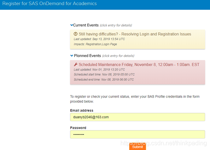
Task: Collapse the Current Events section chevron
Action: pos(72,25)
